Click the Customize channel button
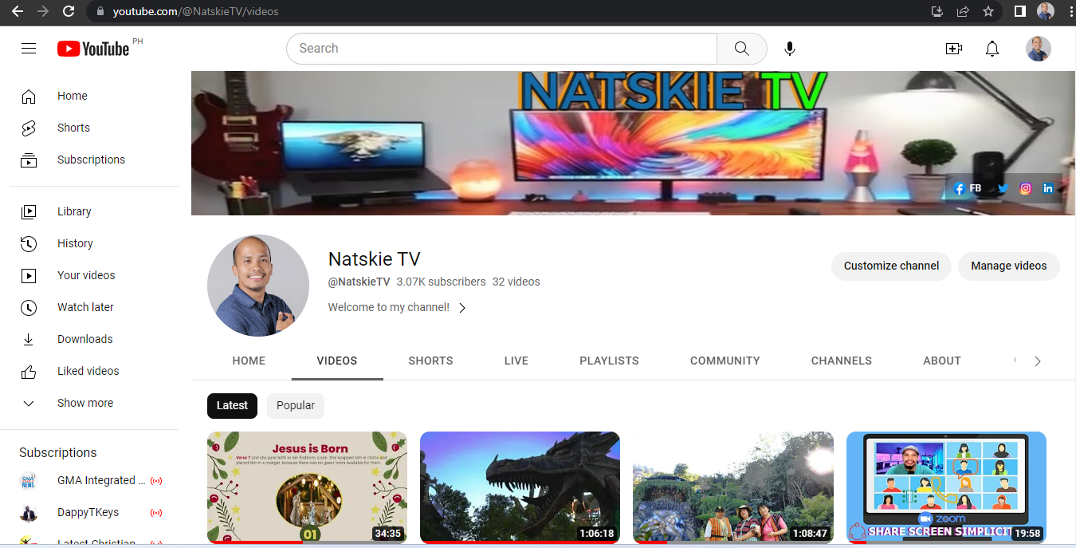This screenshot has height=548, width=1076. 891,266
